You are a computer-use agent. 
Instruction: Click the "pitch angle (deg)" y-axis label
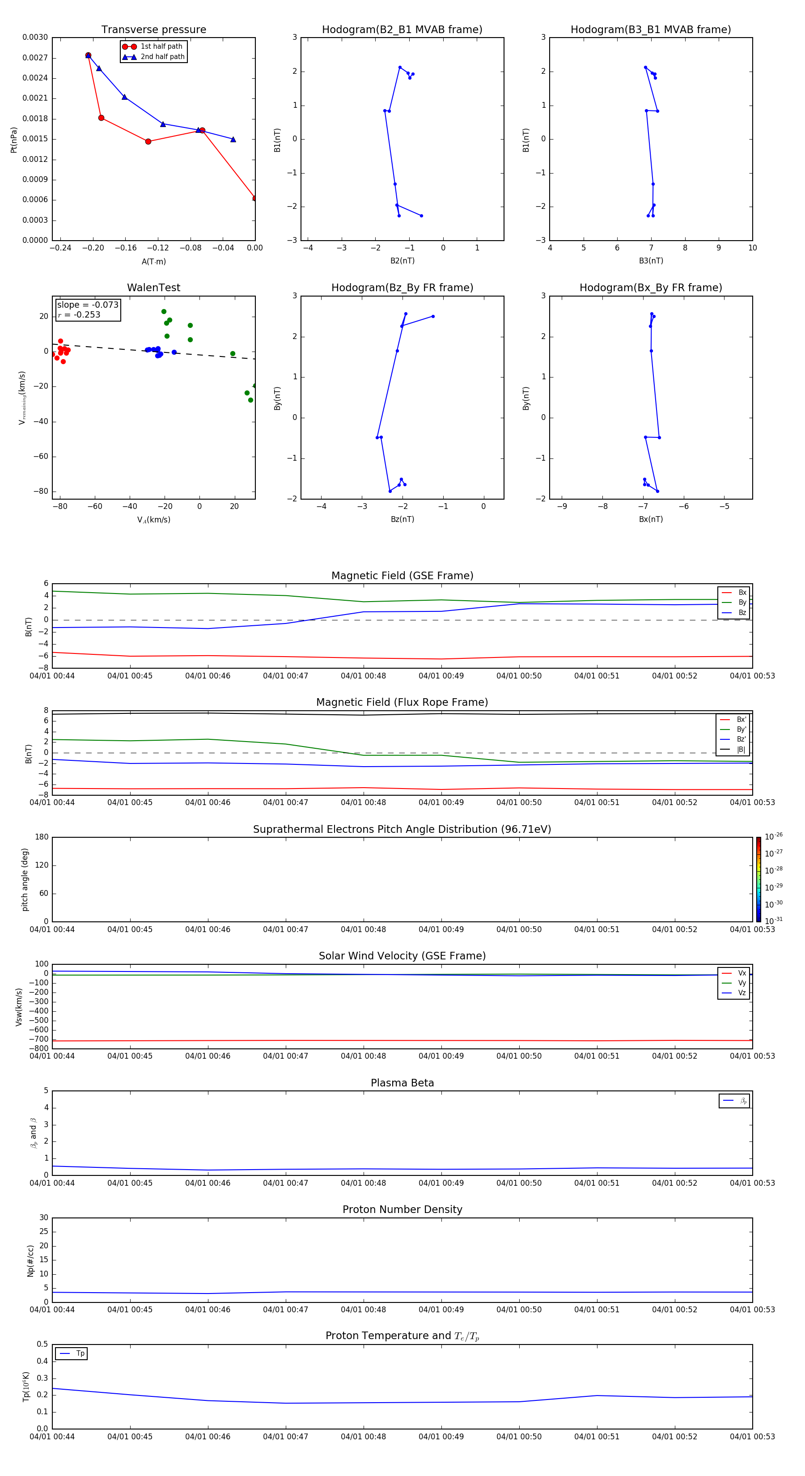pyautogui.click(x=25, y=879)
